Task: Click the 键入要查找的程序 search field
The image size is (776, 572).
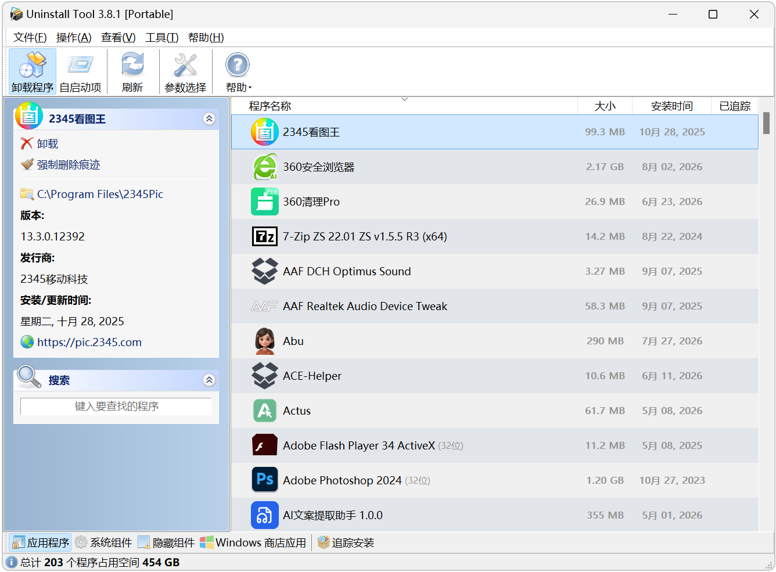Action: pos(116,406)
